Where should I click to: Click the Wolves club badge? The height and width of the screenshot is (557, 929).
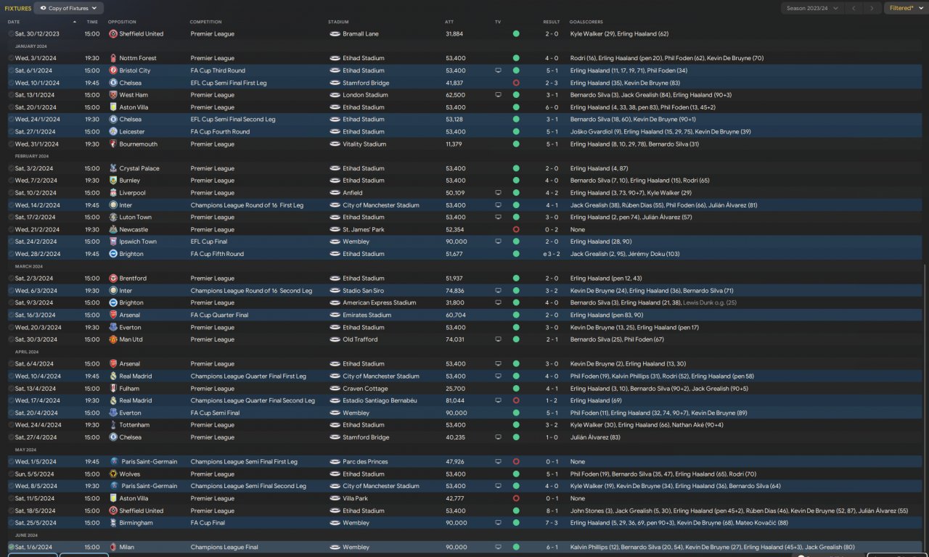click(x=113, y=474)
